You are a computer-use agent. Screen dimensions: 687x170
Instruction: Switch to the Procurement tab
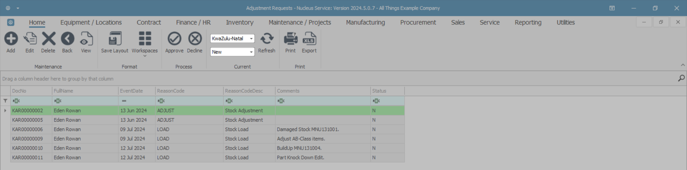418,23
